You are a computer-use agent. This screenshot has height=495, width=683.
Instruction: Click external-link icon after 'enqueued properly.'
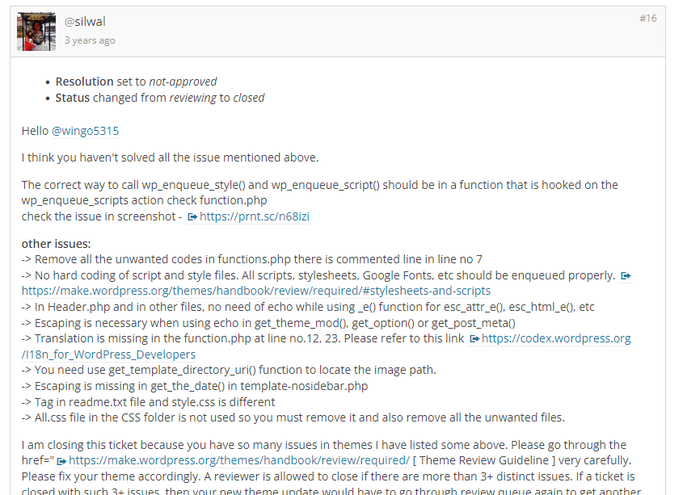(626, 275)
